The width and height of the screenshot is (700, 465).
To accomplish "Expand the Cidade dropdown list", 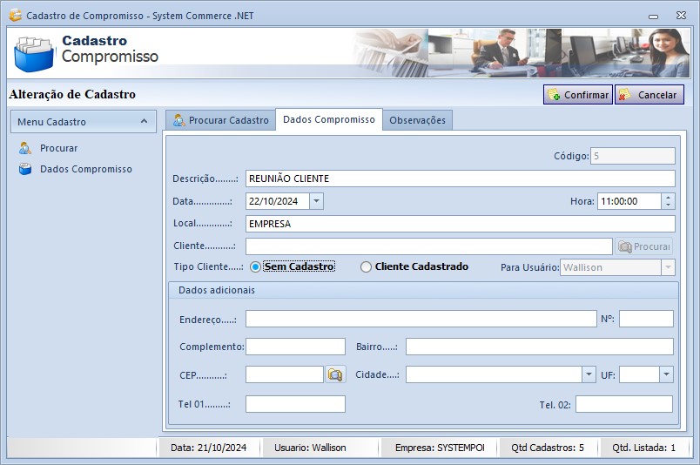I will [x=589, y=374].
